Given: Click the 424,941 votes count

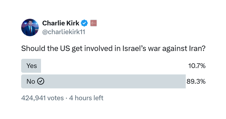Looking at the screenshot, I should [43, 98].
